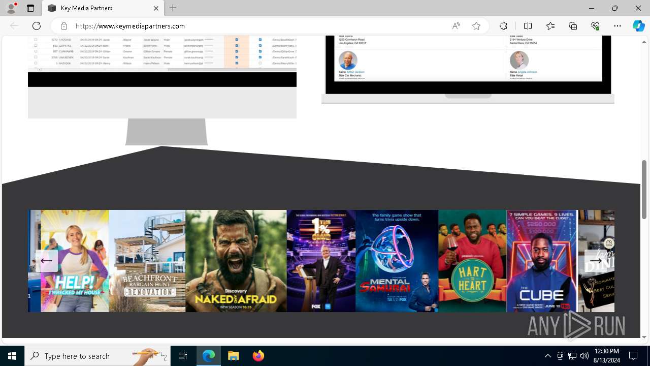The height and width of the screenshot is (366, 650).
Task: View site information lock icon
Action: point(64,26)
